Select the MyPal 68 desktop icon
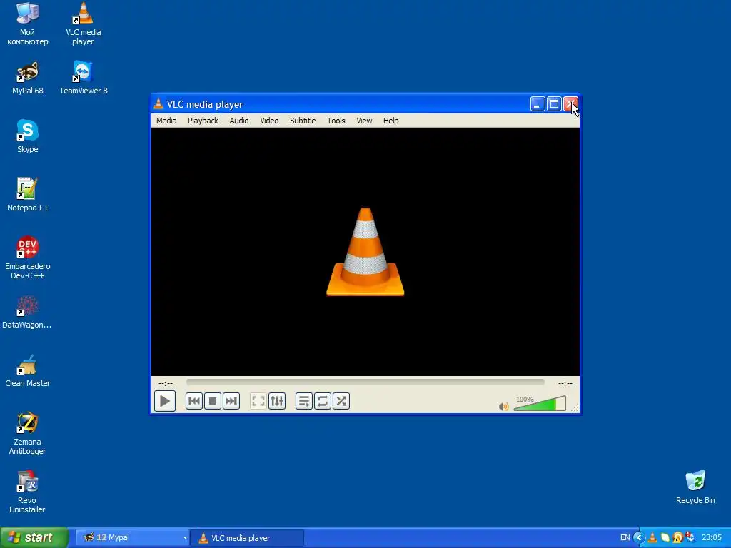The image size is (731, 548). pos(28,78)
